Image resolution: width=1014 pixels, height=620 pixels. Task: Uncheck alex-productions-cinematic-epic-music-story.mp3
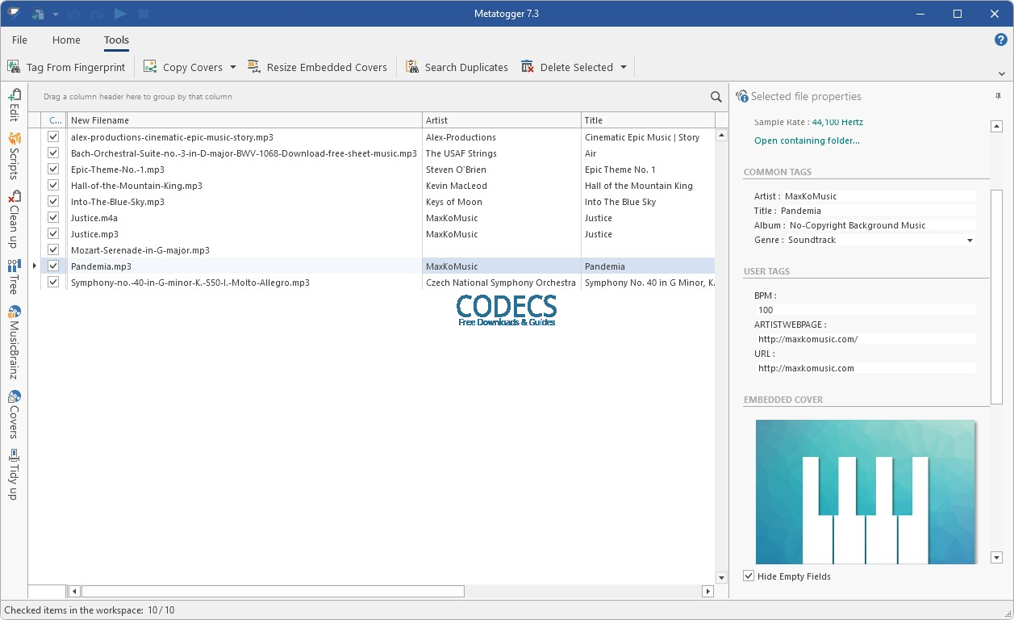coord(53,136)
